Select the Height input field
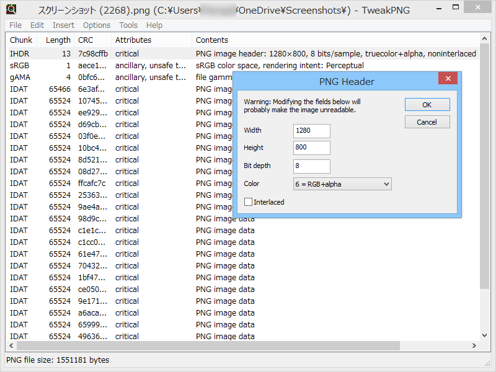The image size is (496, 372). point(311,148)
